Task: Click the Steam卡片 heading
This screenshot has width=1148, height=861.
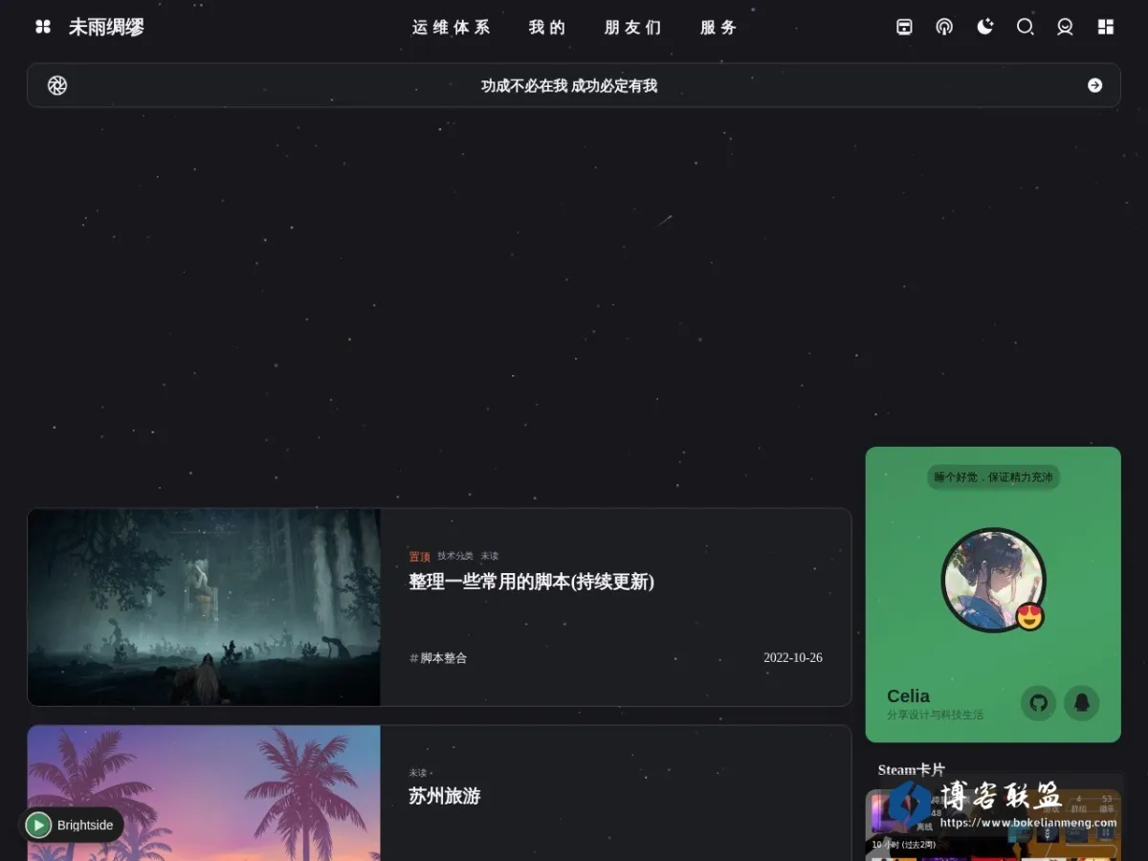Action: pos(911,770)
